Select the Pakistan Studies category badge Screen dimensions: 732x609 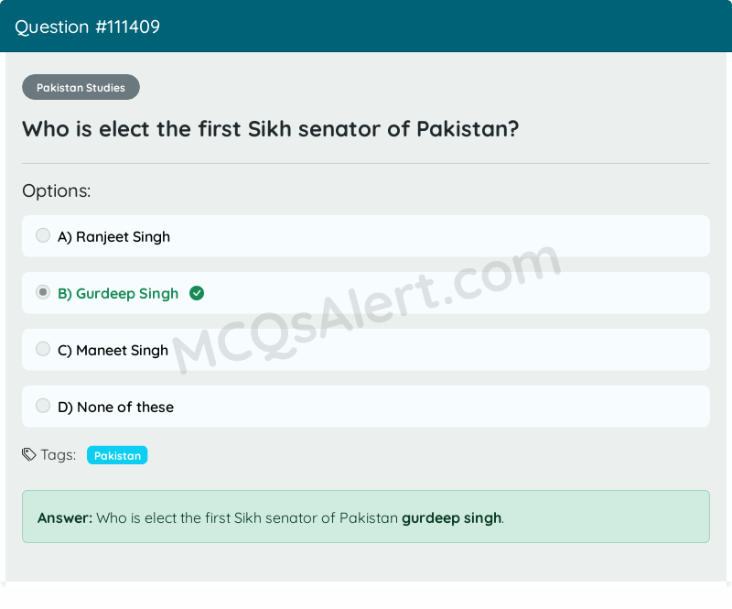pos(81,87)
